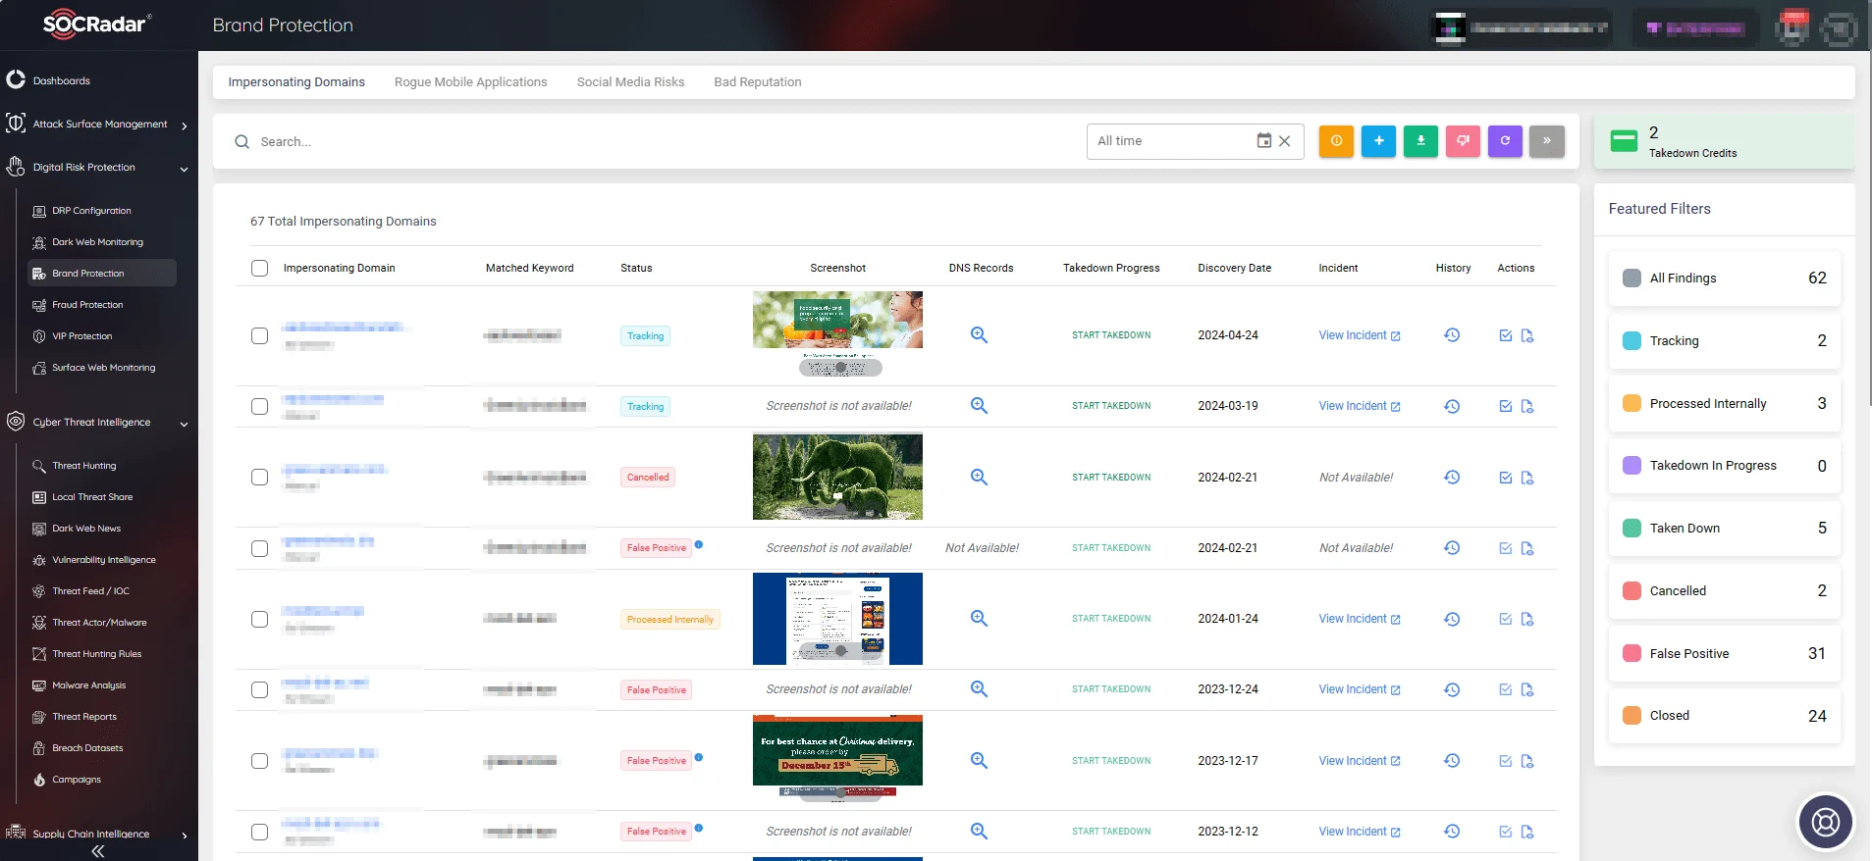Select checkbox of 2023-12-17 row
Viewport: 1872px width, 861px height.
[259, 761]
